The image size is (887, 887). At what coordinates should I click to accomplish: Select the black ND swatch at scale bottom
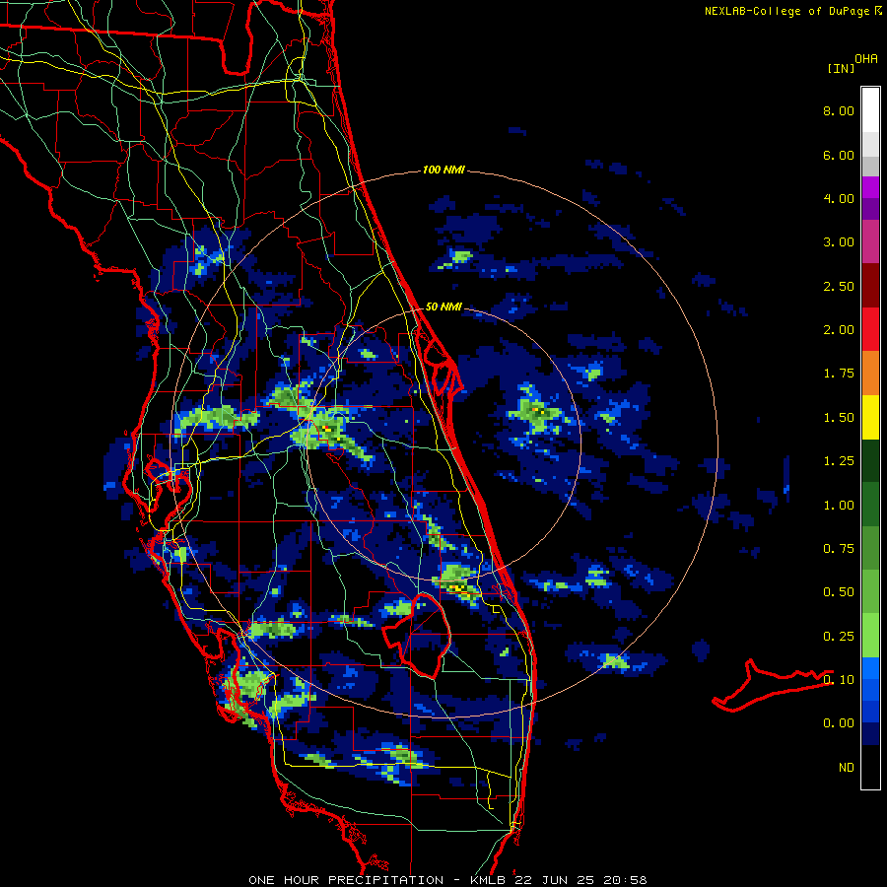tap(870, 767)
